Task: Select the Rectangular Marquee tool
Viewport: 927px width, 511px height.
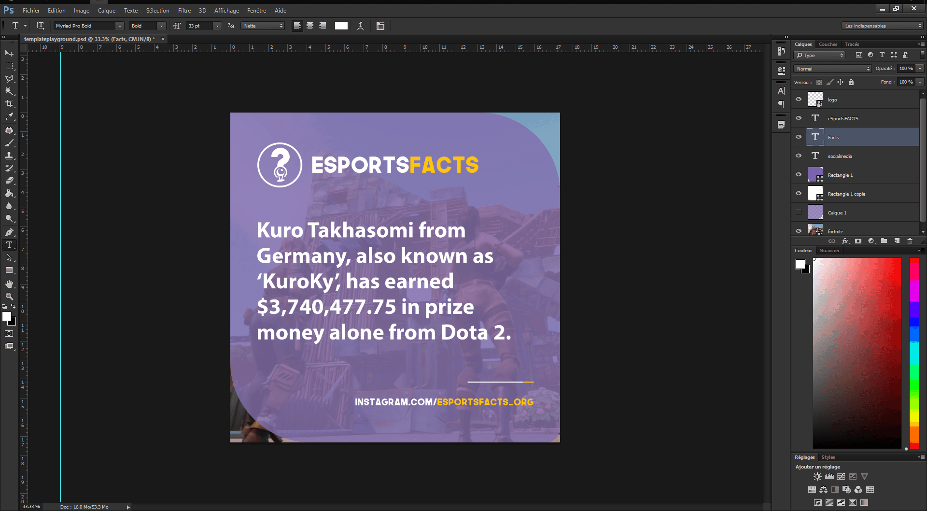Action: pyautogui.click(x=9, y=66)
